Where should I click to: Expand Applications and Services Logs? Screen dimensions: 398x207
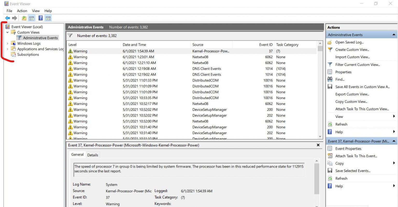[7, 49]
